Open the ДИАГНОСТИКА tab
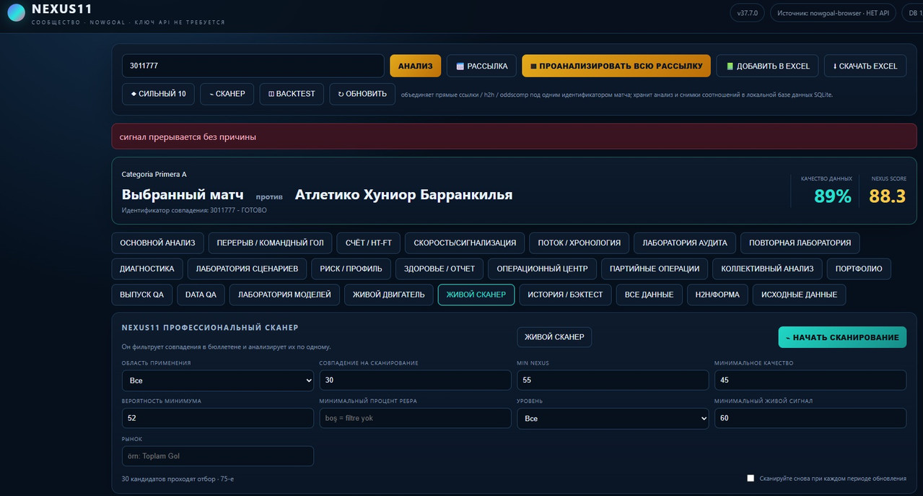This screenshot has width=923, height=496. 147,269
